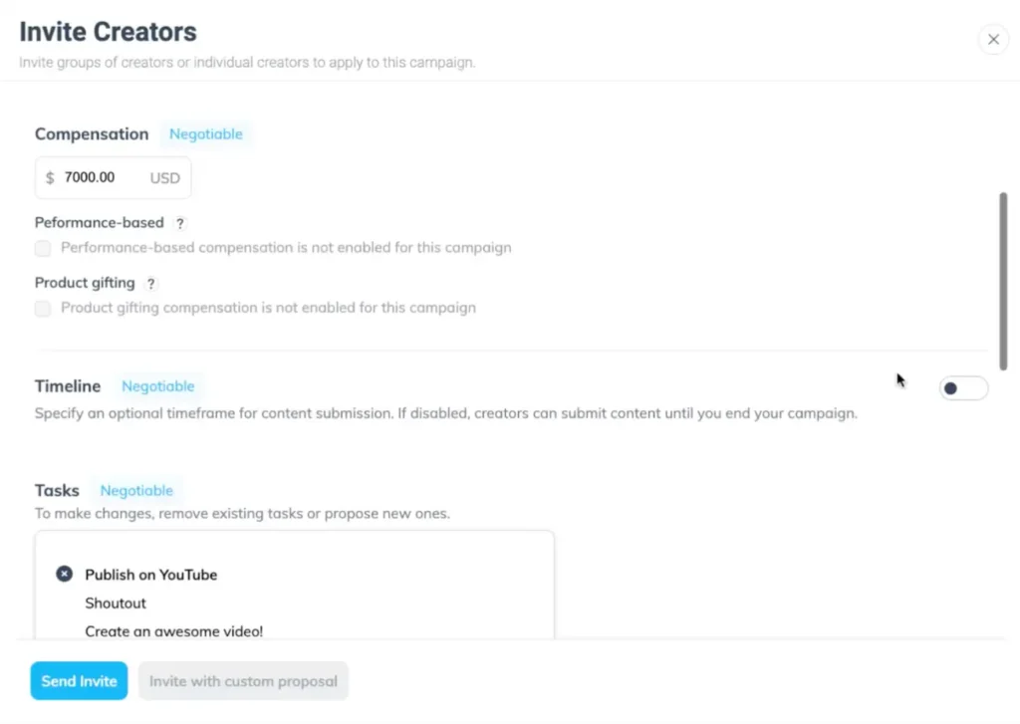Click the Product gifting help question mark icon
1020x724 pixels.
point(151,284)
